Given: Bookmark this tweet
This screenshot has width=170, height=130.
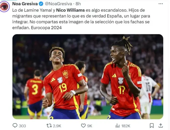Looking at the screenshot, I should [152, 126].
